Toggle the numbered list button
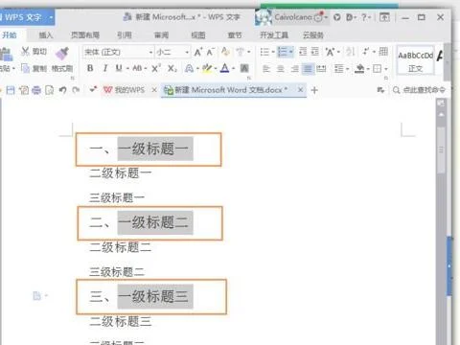The width and height of the screenshot is (460, 345). coord(283,52)
